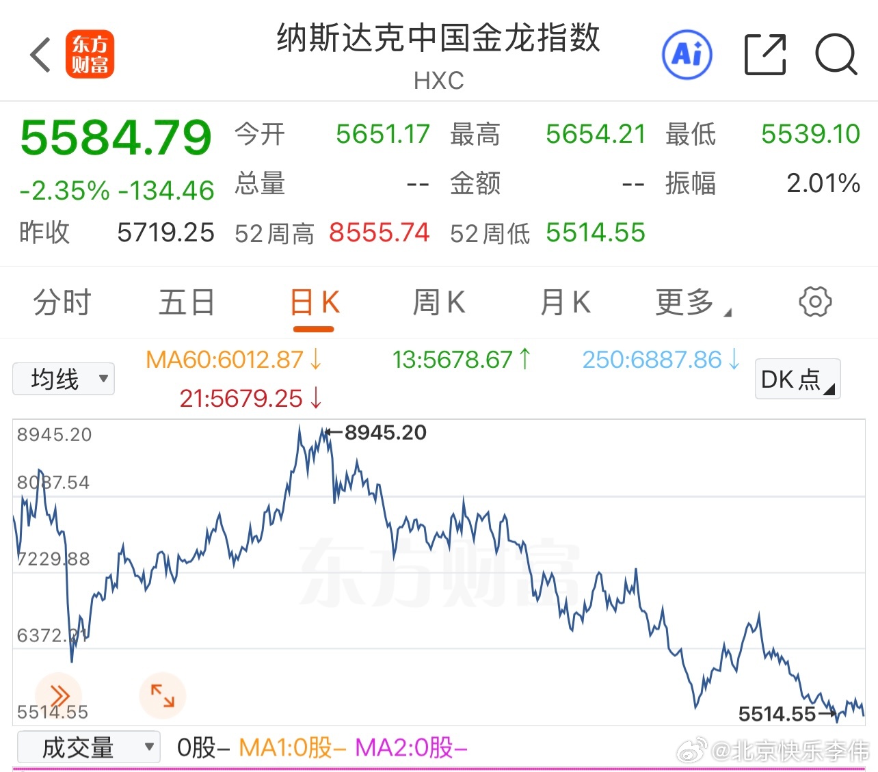Image resolution: width=878 pixels, height=772 pixels.
Task: Open the 成交量 indicator dropdown
Action: [88, 747]
